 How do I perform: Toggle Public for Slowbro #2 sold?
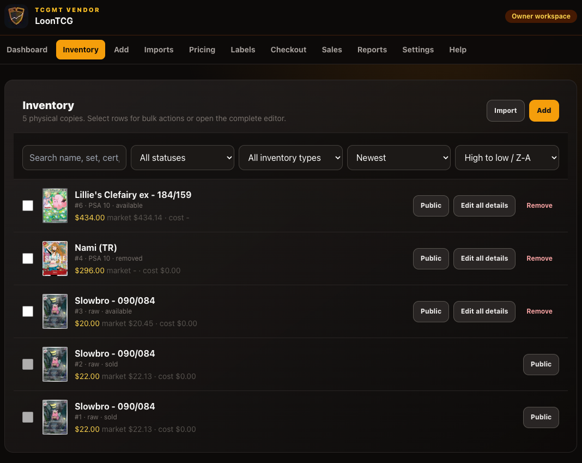point(541,364)
